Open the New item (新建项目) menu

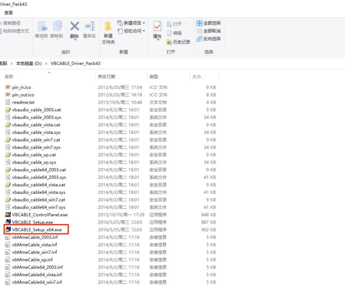point(131,23)
